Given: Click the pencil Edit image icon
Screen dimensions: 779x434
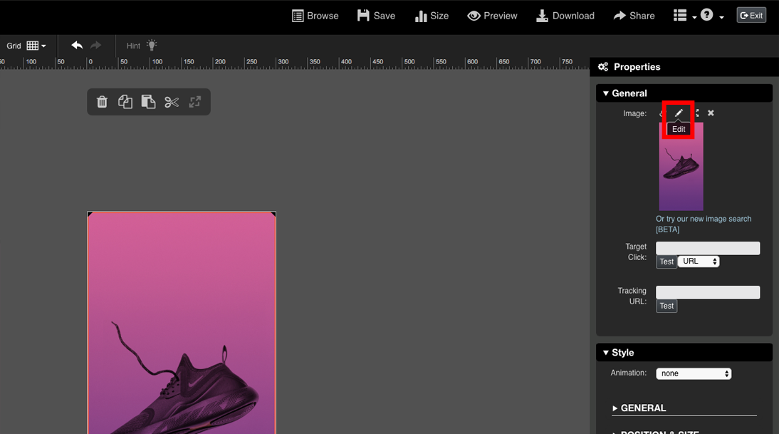Looking at the screenshot, I should pos(679,113).
